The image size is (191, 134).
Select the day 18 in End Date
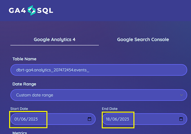point(108,119)
